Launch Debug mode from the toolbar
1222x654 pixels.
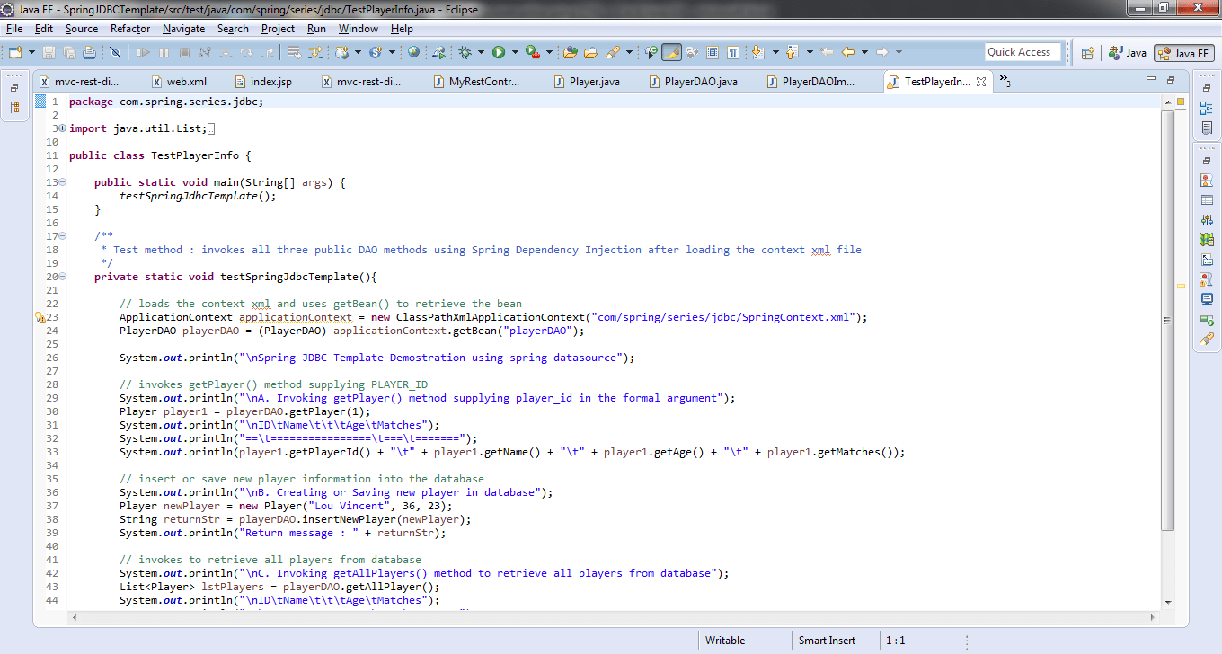pos(465,52)
